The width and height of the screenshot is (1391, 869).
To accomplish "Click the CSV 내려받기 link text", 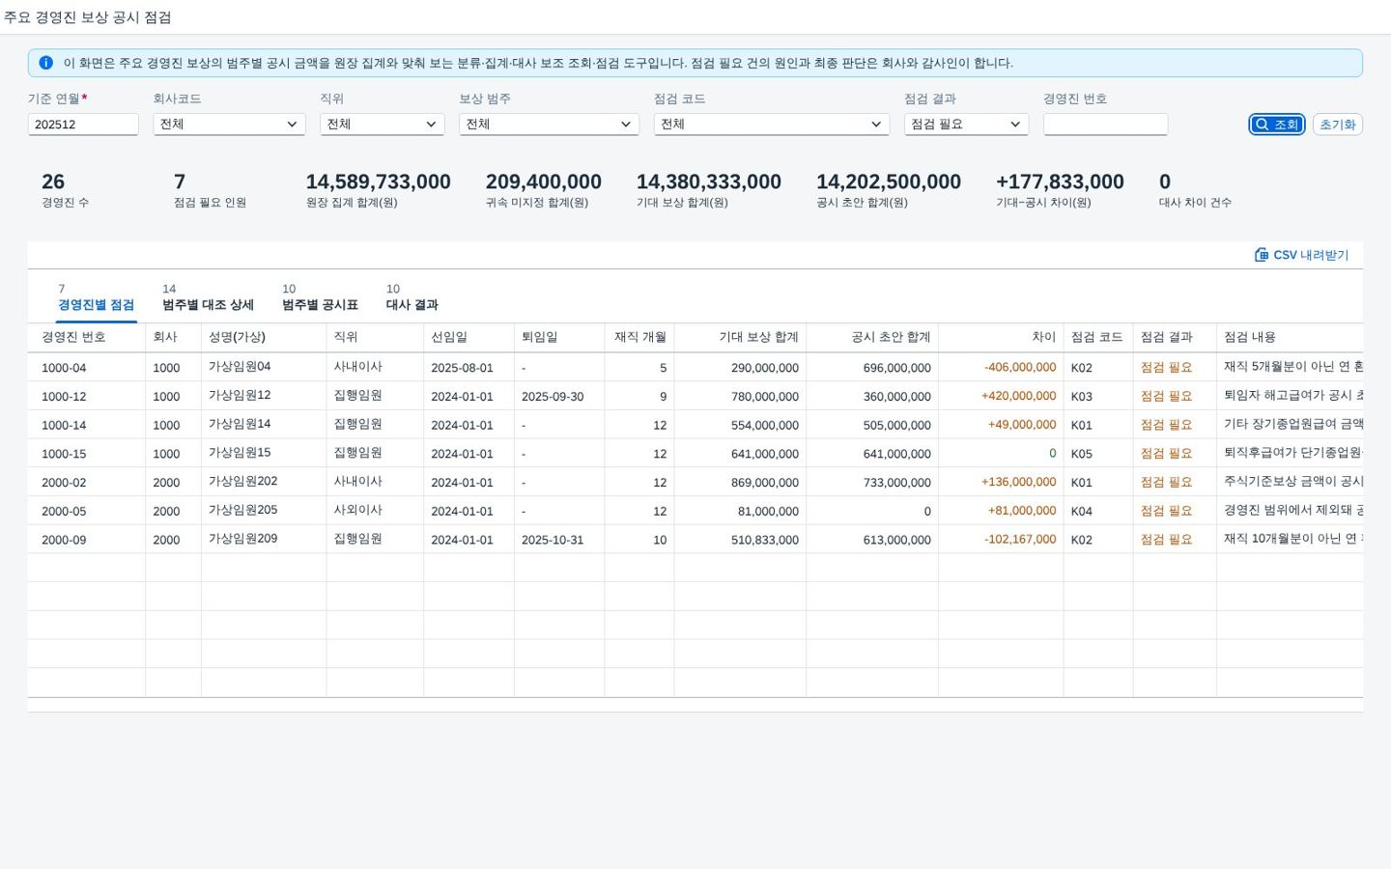I will pyautogui.click(x=1311, y=255).
